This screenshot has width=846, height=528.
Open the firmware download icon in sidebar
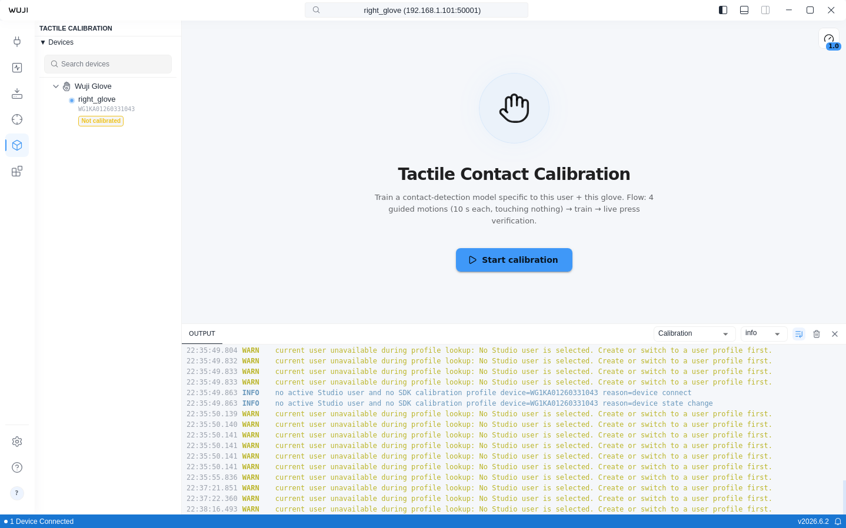[x=17, y=93]
